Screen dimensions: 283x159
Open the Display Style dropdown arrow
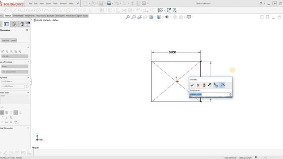[x=163, y=17]
